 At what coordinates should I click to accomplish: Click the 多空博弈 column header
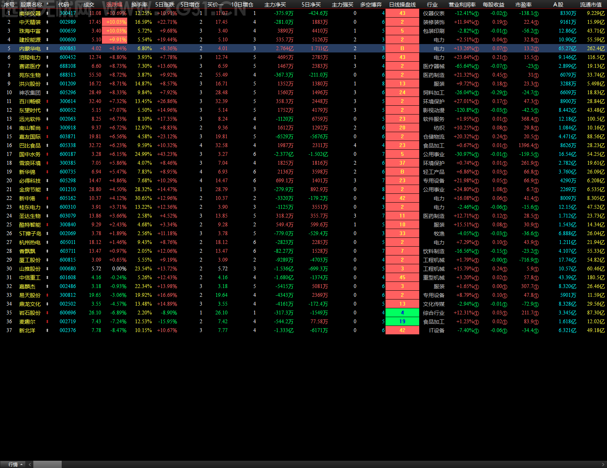[371, 5]
